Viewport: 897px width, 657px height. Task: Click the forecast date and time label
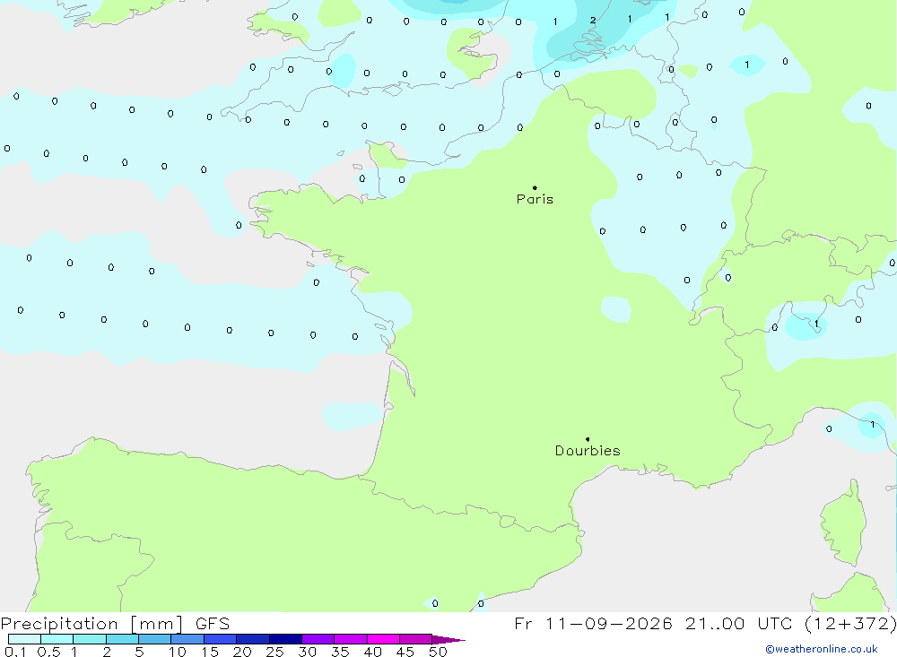coord(705,624)
